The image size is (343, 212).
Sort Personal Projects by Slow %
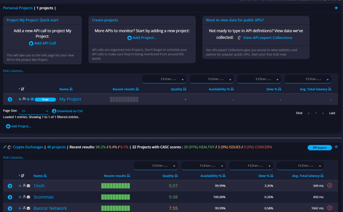coord(274,89)
